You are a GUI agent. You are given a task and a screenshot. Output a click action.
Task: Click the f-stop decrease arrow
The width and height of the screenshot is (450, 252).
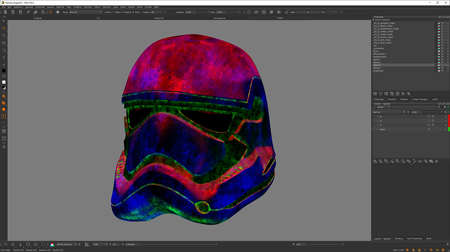tap(110, 244)
